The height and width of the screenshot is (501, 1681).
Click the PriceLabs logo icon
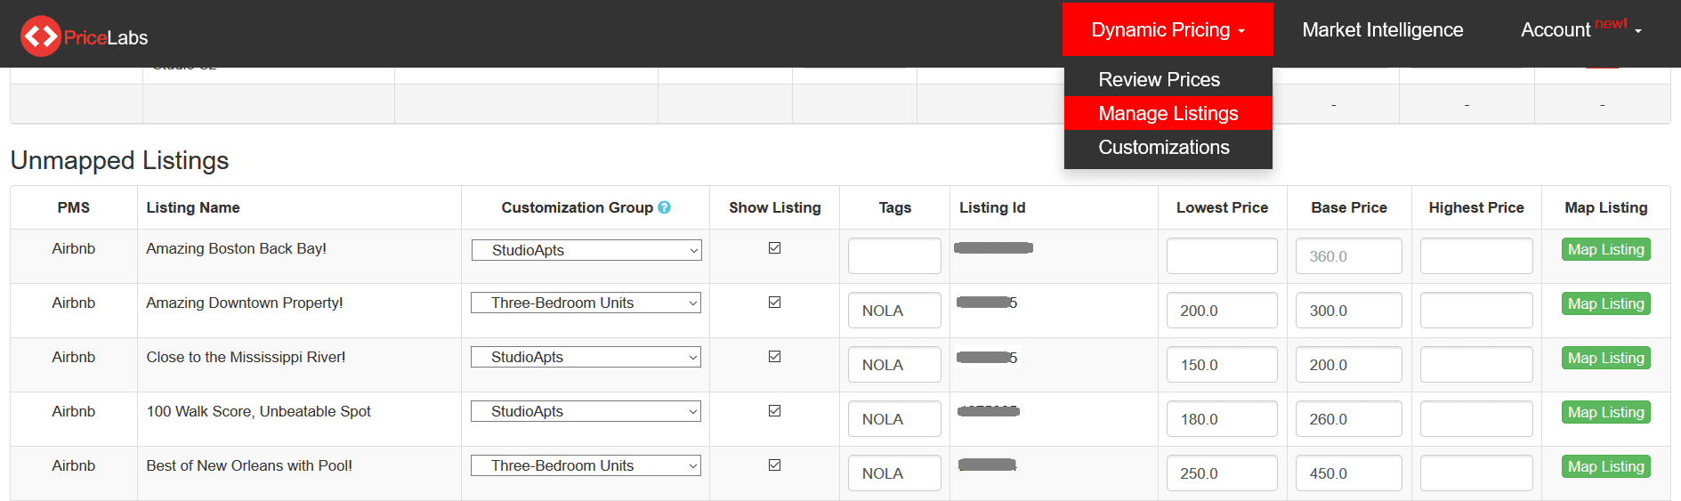(x=40, y=36)
